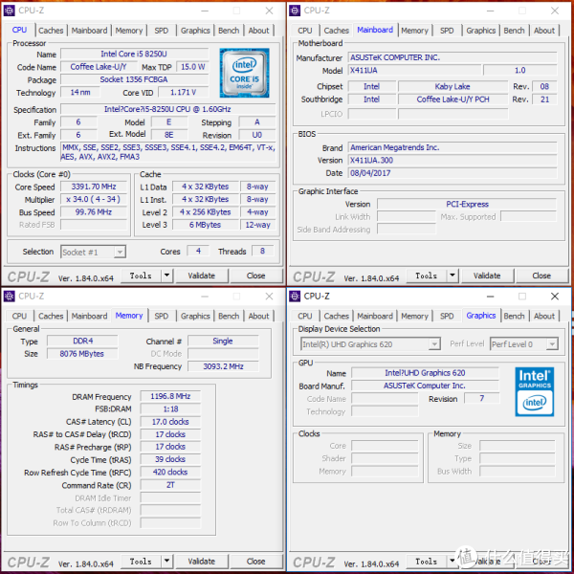Select Graphics tab in Mainboard window
This screenshot has width=574, height=574.
click(x=480, y=31)
